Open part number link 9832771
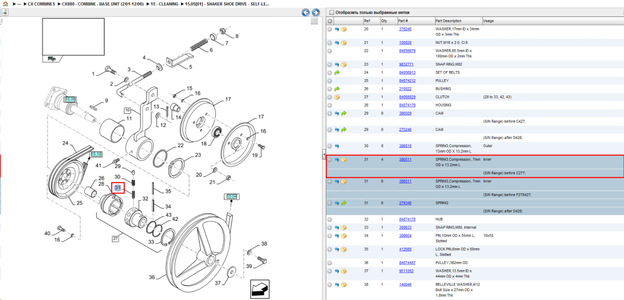Screen dimensions: 624x300 tap(406, 64)
